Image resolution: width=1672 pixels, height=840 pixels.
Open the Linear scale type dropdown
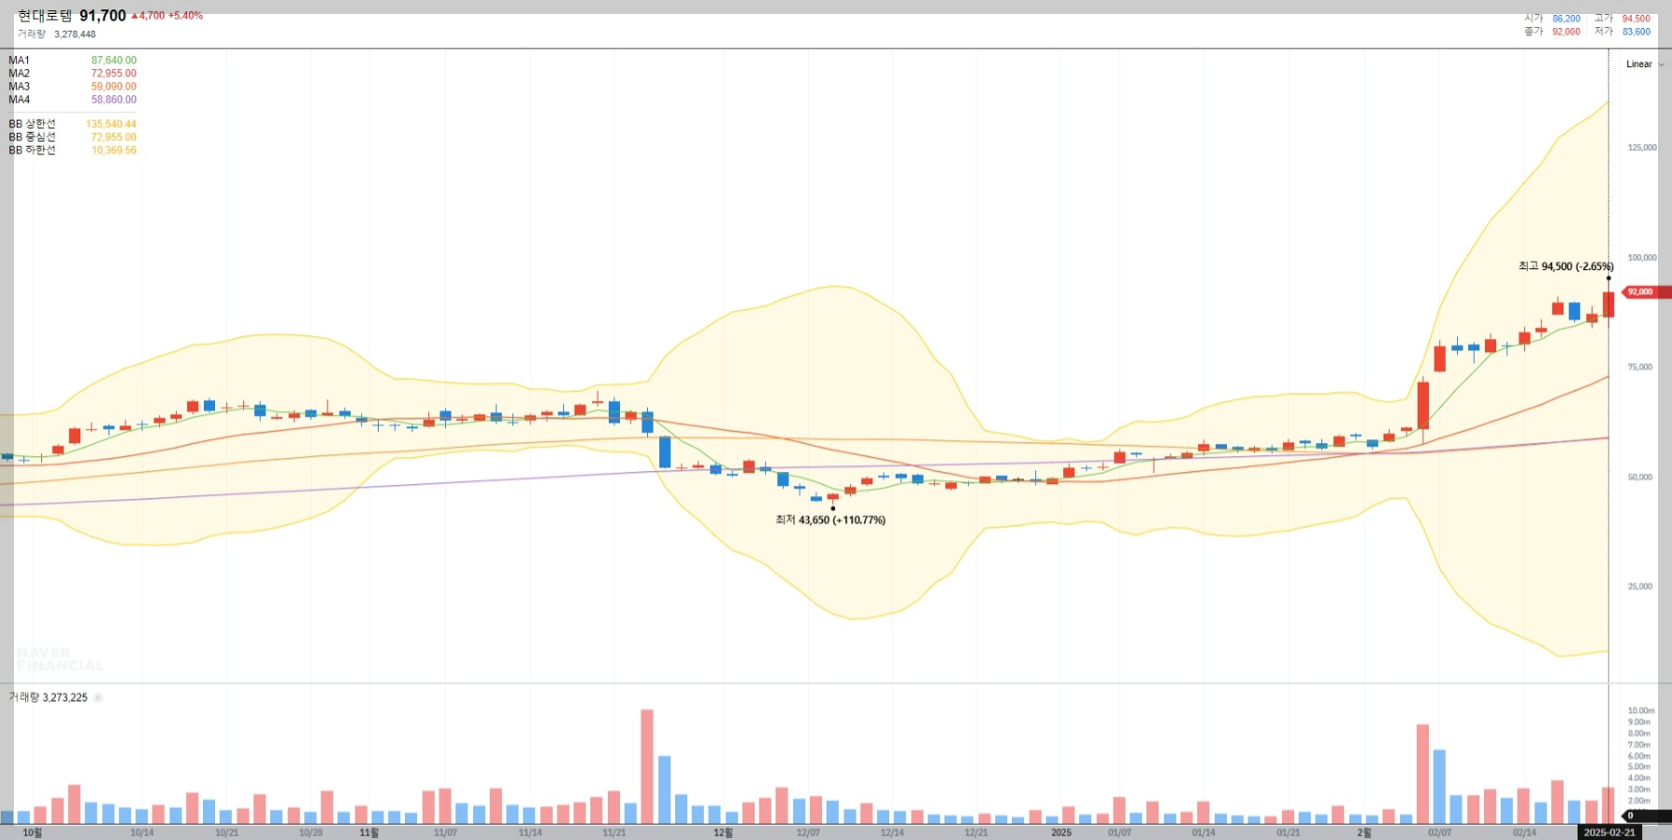pos(1644,64)
